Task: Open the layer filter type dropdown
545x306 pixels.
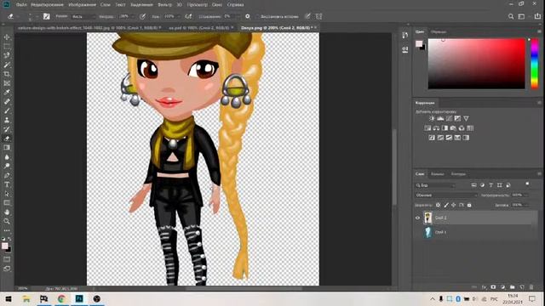Action: pos(435,185)
